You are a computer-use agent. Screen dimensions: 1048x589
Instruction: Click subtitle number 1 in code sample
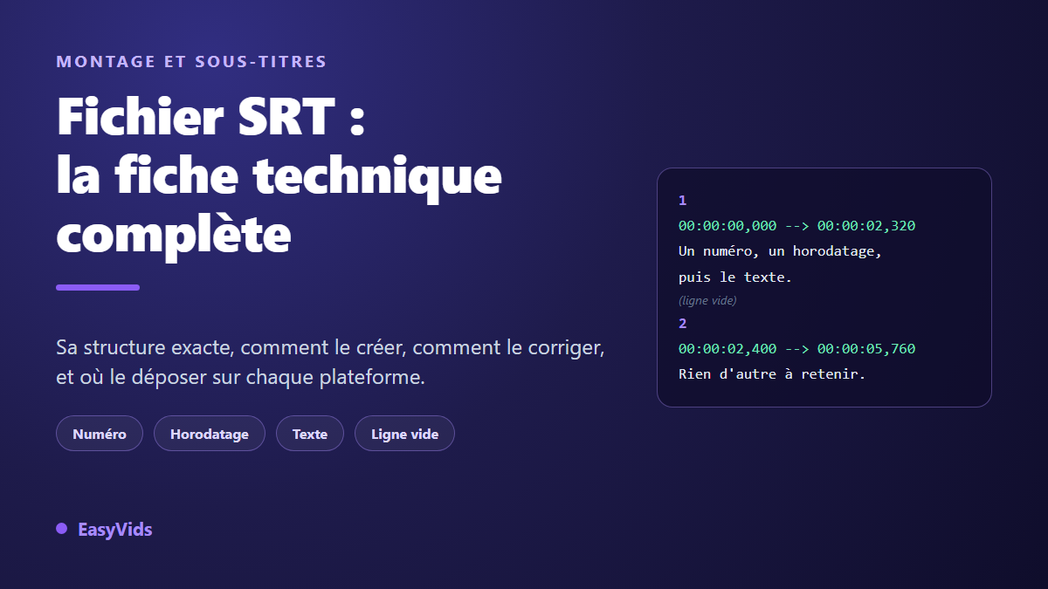click(682, 201)
